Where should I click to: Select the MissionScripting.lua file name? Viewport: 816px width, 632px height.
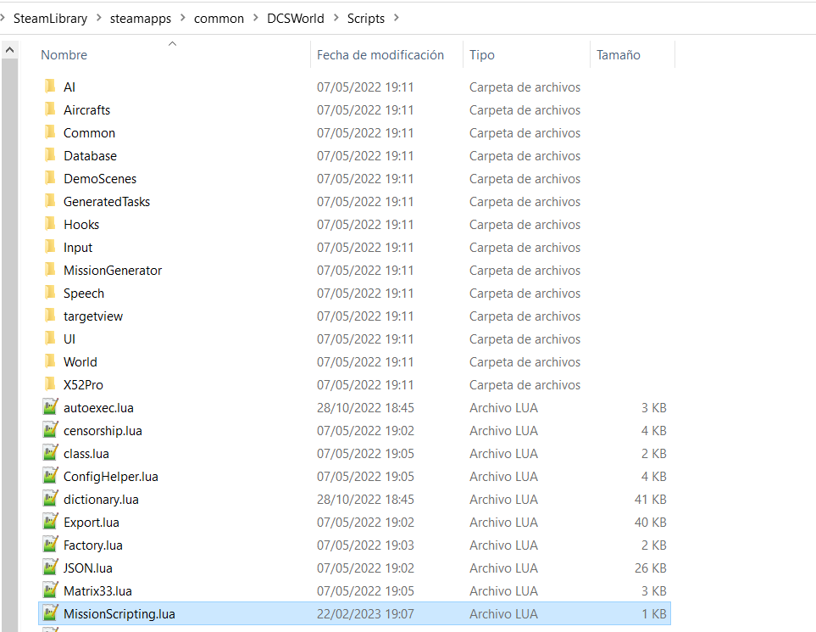119,614
